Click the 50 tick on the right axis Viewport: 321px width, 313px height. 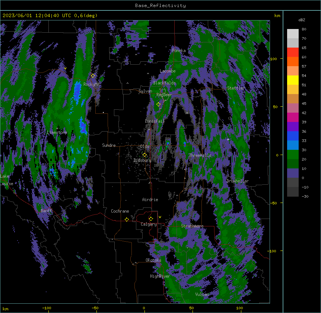275,107
